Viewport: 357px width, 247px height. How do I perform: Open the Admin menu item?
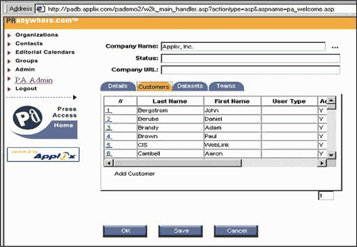[x=25, y=69]
